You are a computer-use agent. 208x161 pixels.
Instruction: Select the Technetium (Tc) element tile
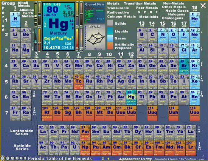[79, 82]
